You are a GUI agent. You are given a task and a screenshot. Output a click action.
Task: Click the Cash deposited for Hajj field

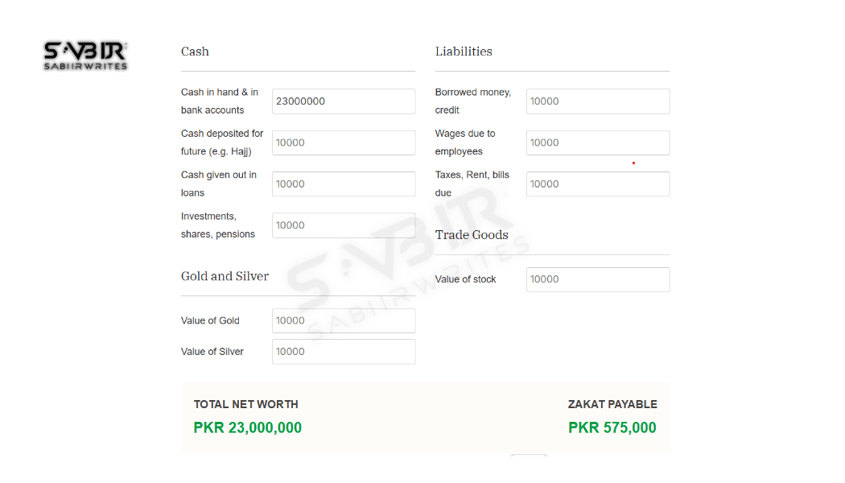[x=344, y=142]
